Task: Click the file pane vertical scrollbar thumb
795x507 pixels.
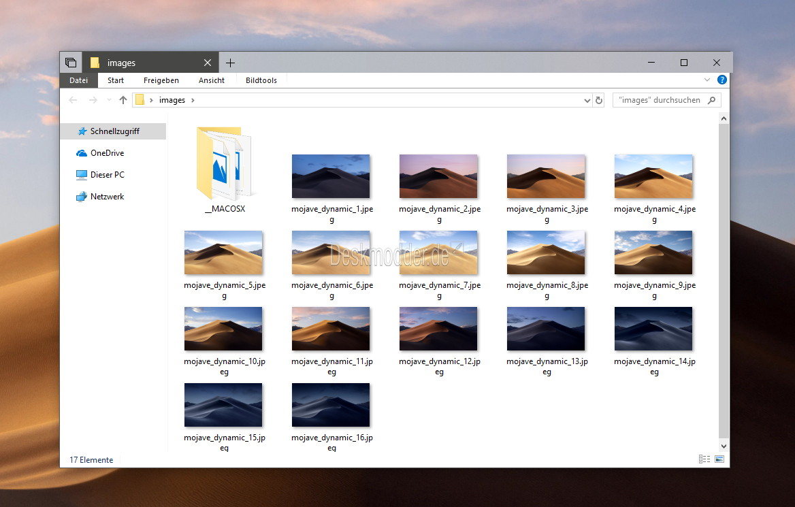Action: [x=724, y=281]
